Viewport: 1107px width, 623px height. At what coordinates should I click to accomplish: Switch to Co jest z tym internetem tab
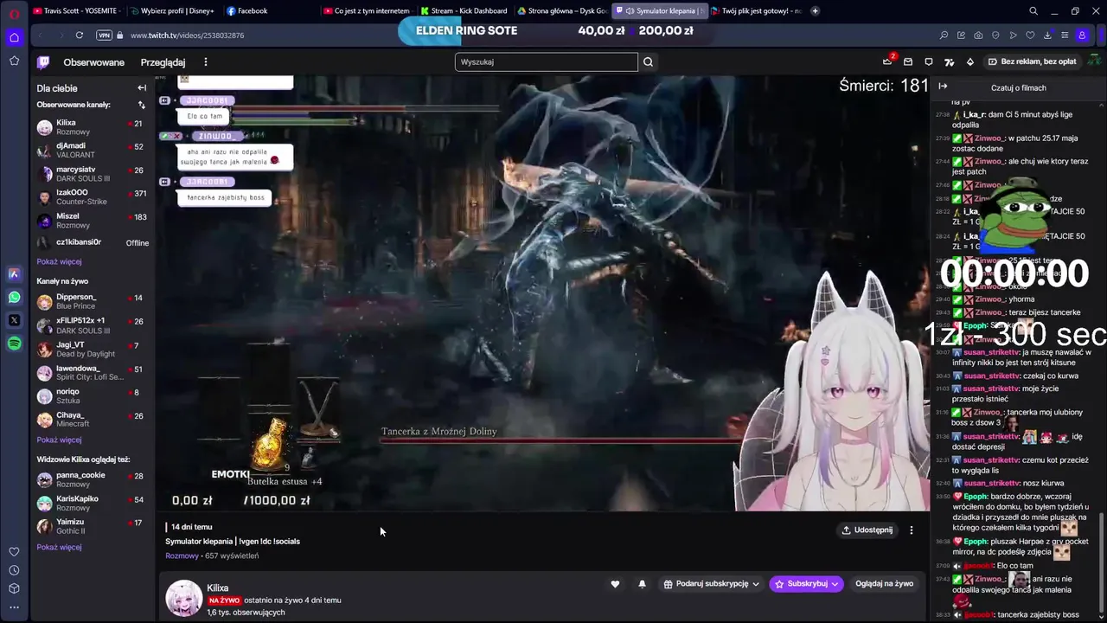[x=367, y=11]
